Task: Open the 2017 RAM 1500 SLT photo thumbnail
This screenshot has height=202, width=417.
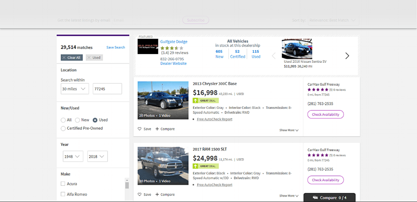Action: 163,166
